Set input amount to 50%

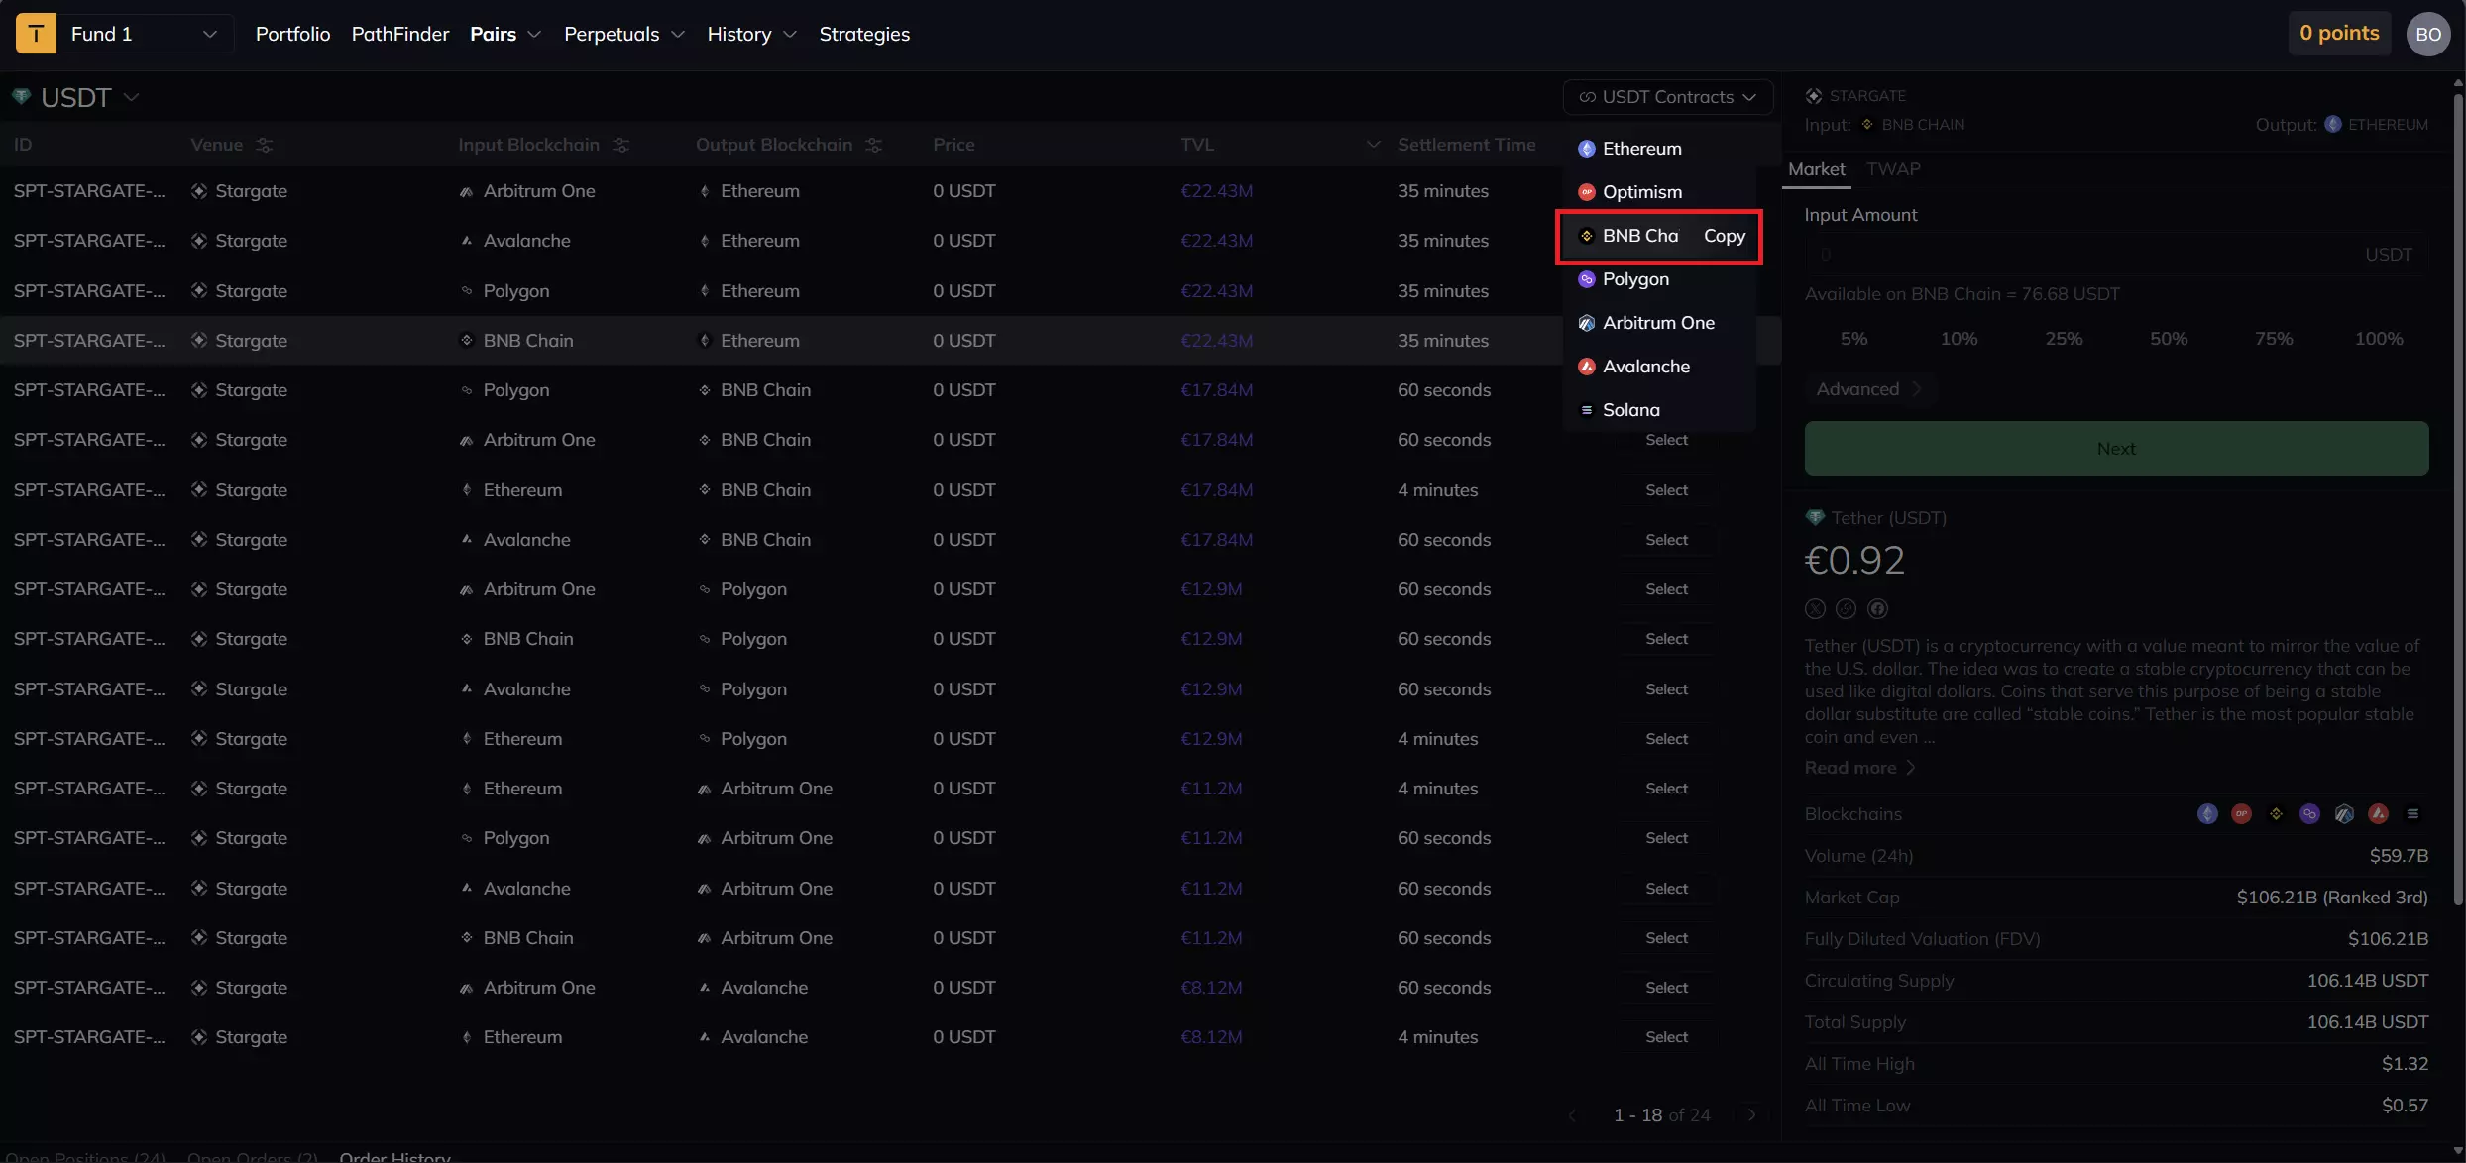[x=2169, y=339]
